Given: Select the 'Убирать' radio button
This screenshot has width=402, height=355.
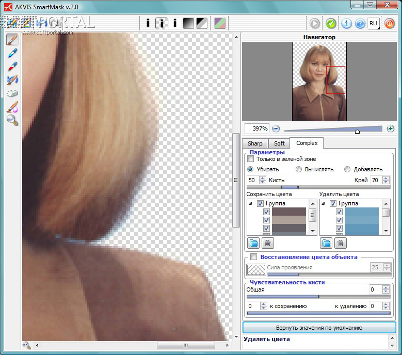Looking at the screenshot, I should point(250,169).
